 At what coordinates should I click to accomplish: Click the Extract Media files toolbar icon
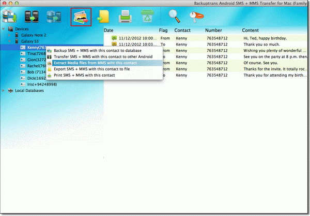(x=81, y=17)
